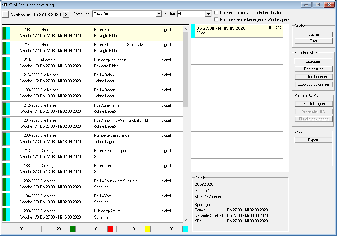Advance to next Spielwoche with right arrow
Screen dimensions: 337x236
[x=66, y=14]
